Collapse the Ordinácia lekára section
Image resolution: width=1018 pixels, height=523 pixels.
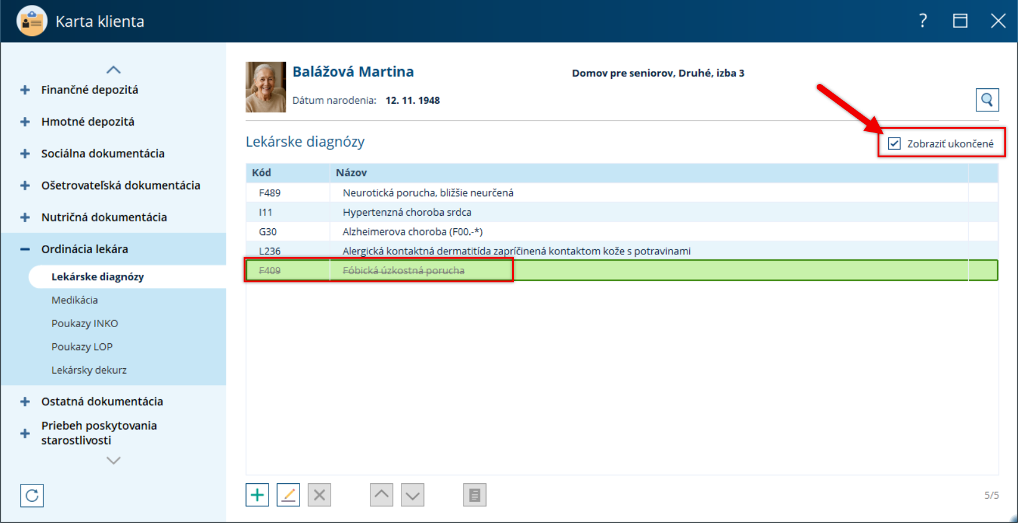25,249
